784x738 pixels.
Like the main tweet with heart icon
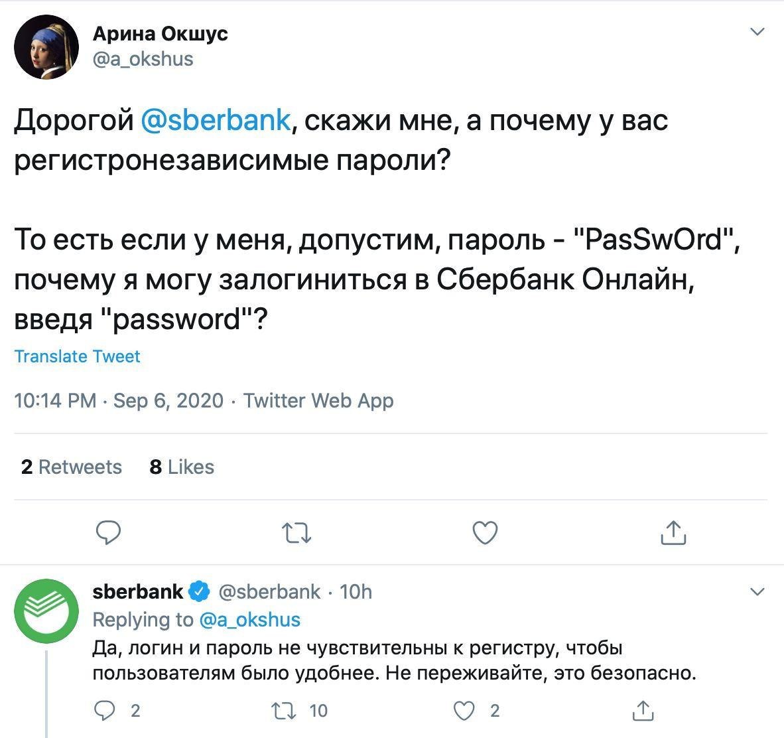[485, 532]
